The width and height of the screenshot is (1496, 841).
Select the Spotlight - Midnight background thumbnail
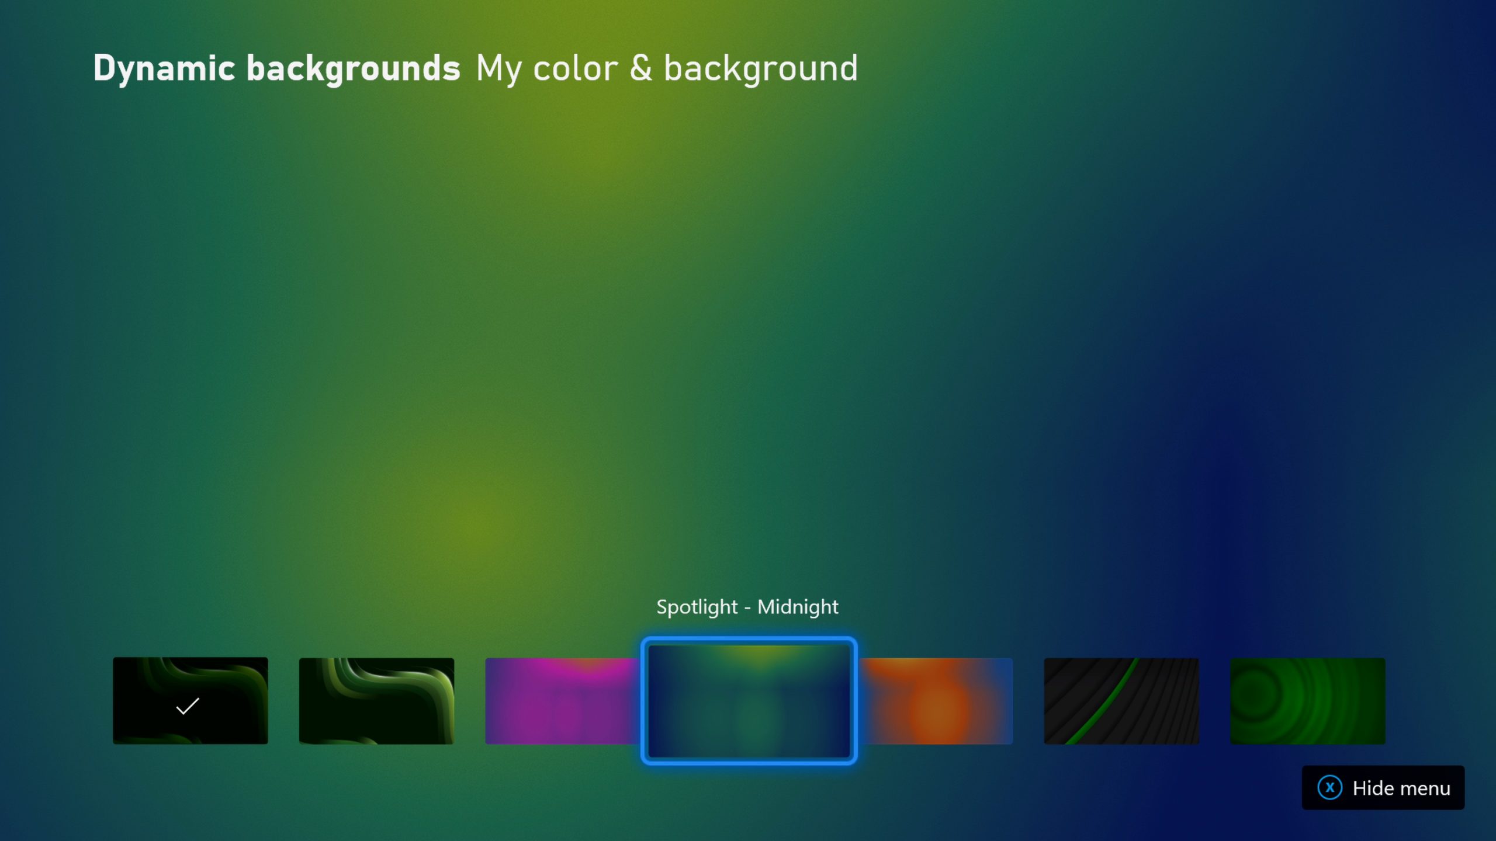pyautogui.click(x=749, y=701)
